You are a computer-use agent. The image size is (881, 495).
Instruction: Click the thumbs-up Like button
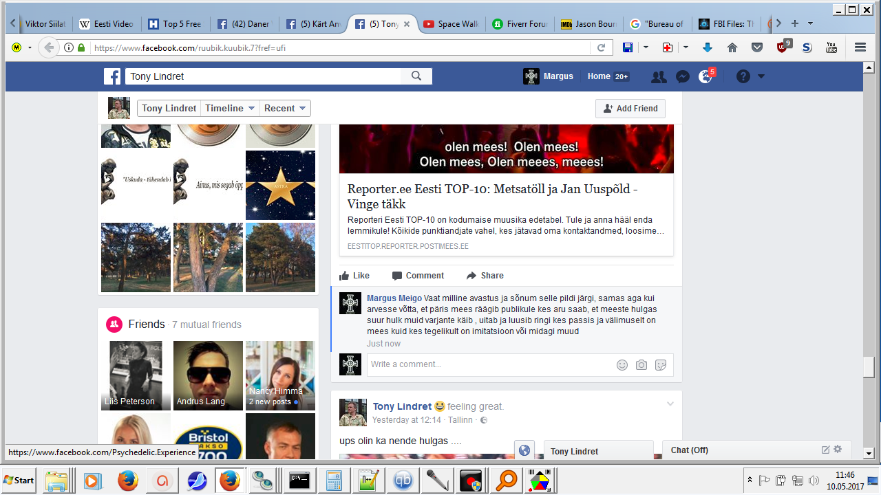[x=354, y=276]
